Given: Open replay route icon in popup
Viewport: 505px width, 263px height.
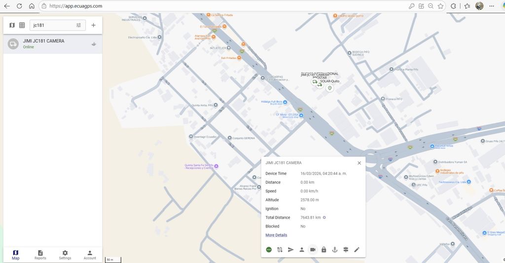Looking at the screenshot, I should point(280,250).
